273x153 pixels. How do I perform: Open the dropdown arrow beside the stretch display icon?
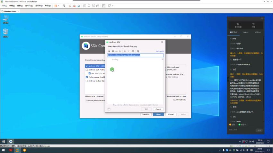113,6
